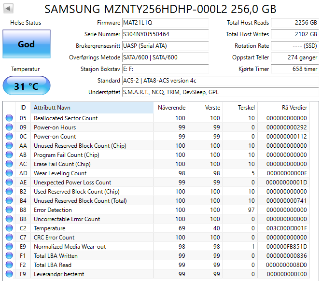This screenshot has width=322, height=281.
Task: Select status icon for Used Reserved Block Count (Chip)
Action: tap(9, 192)
